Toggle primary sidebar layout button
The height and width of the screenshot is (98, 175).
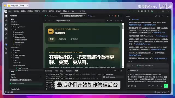point(139,11)
